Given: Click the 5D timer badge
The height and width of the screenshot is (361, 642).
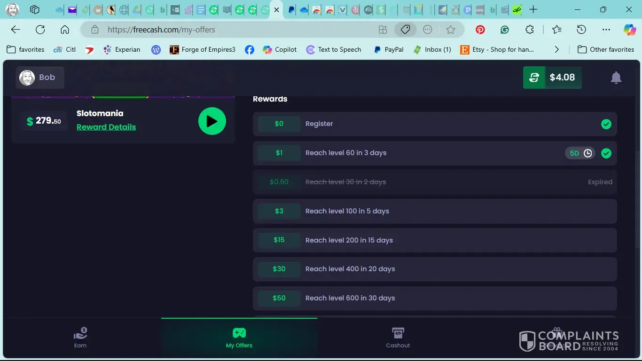Looking at the screenshot, I should coord(580,153).
